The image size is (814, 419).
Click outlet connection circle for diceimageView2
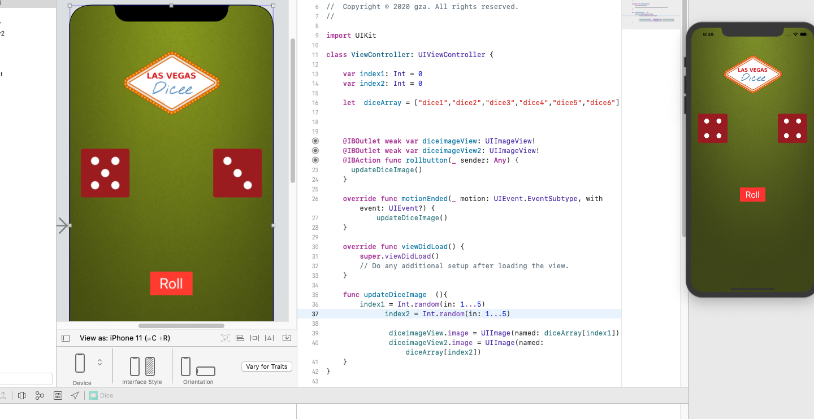pyautogui.click(x=315, y=151)
